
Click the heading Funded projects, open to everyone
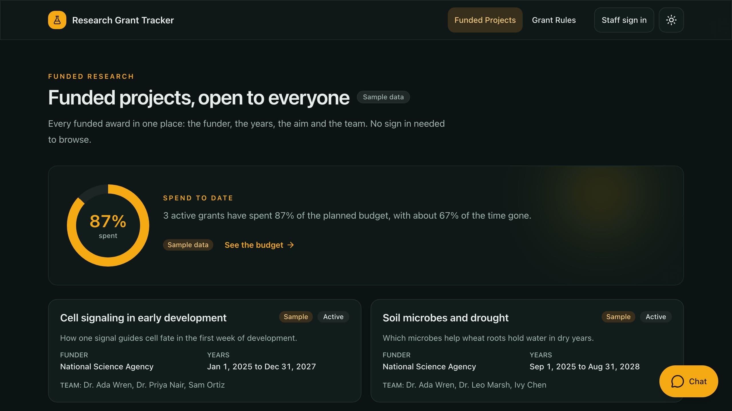pos(199,98)
